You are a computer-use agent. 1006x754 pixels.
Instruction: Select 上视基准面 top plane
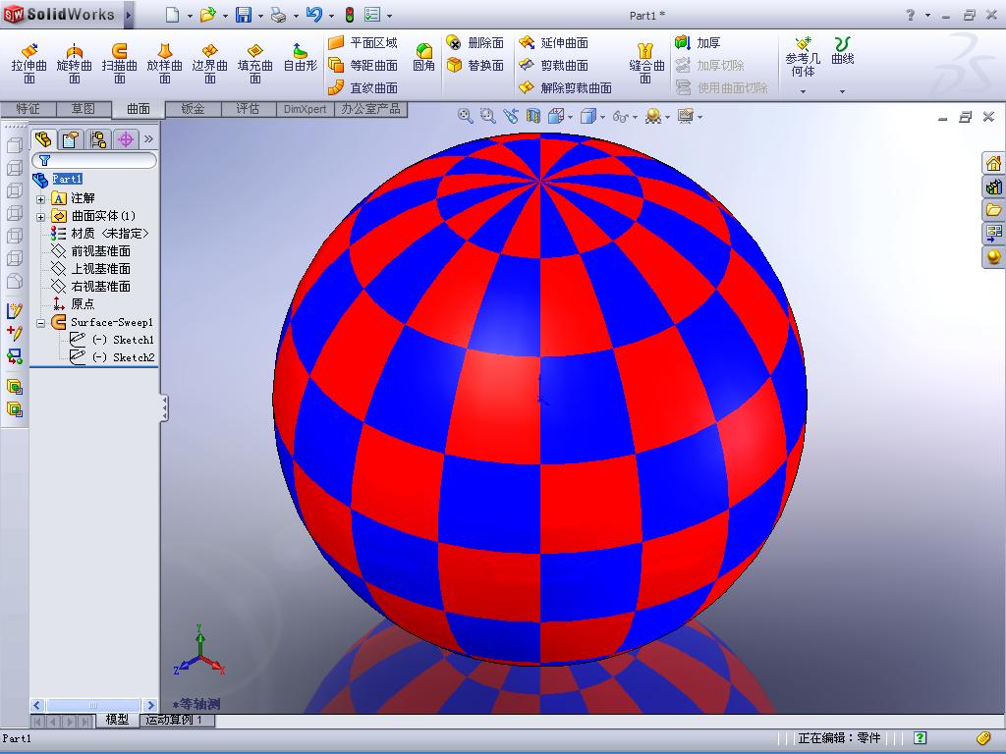point(91,269)
